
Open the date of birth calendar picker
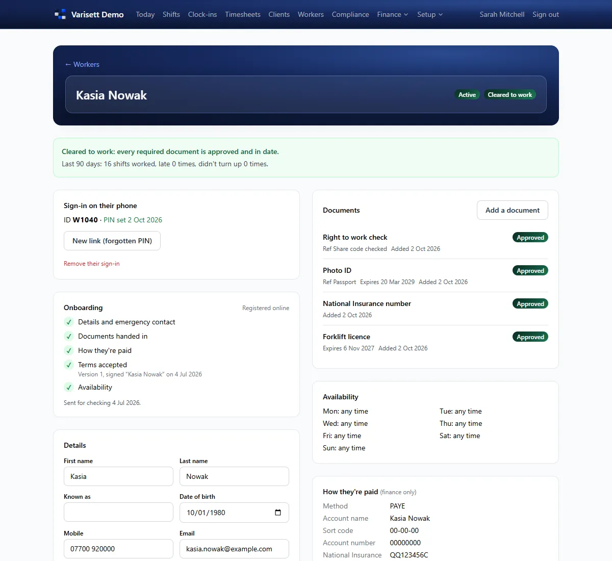278,513
